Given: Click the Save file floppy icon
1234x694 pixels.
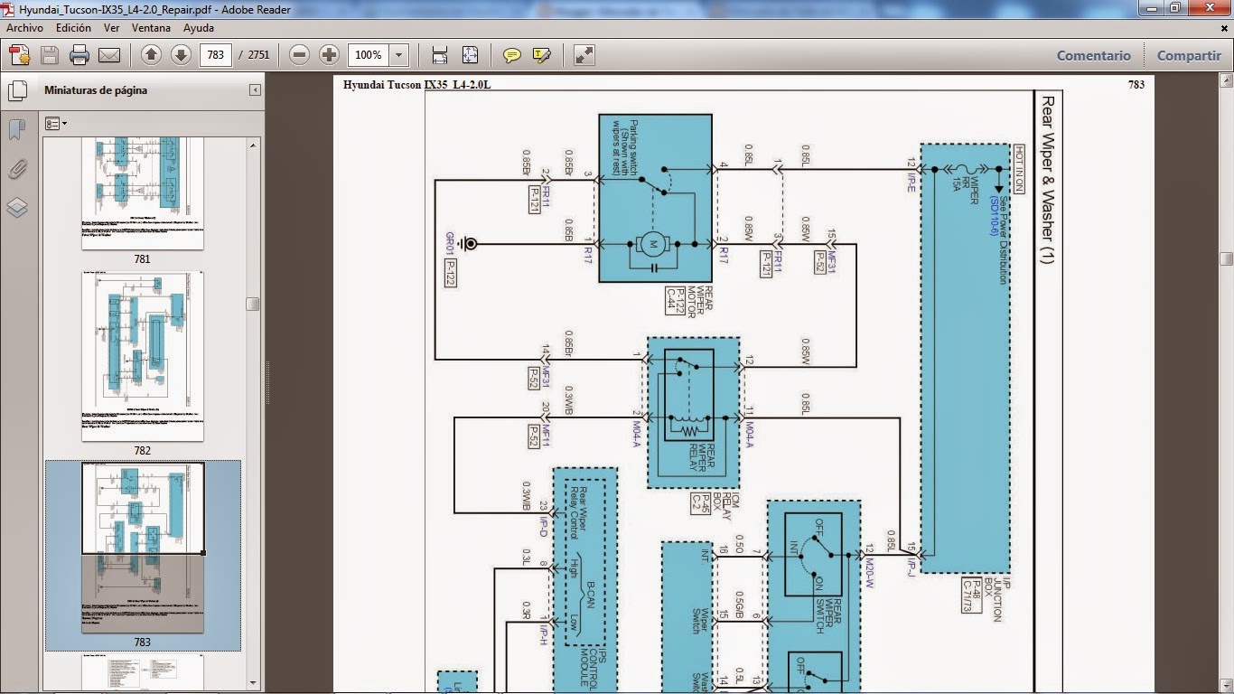Looking at the screenshot, I should pos(49,55).
